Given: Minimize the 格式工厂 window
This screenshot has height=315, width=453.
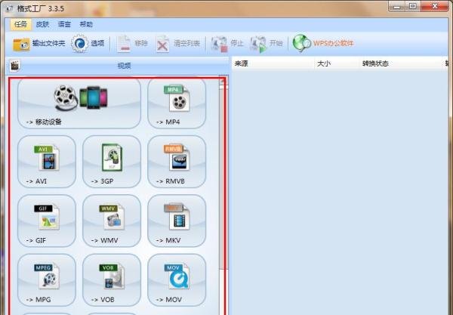Looking at the screenshot, I should click(396, 6).
